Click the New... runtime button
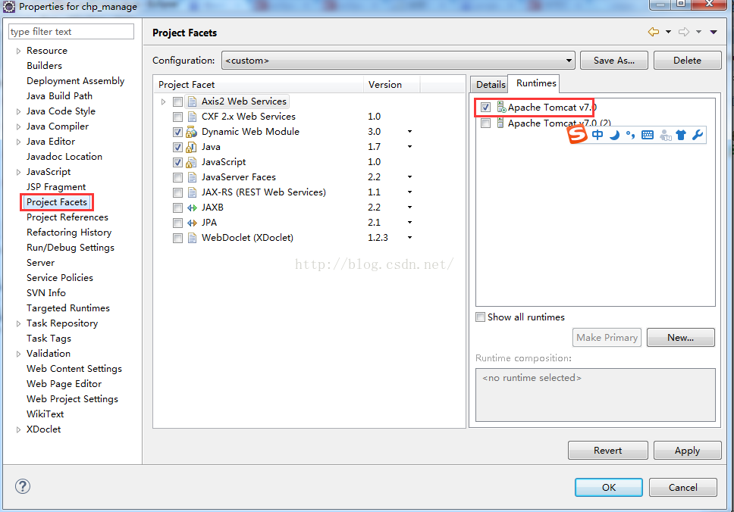This screenshot has width=734, height=512. click(681, 338)
